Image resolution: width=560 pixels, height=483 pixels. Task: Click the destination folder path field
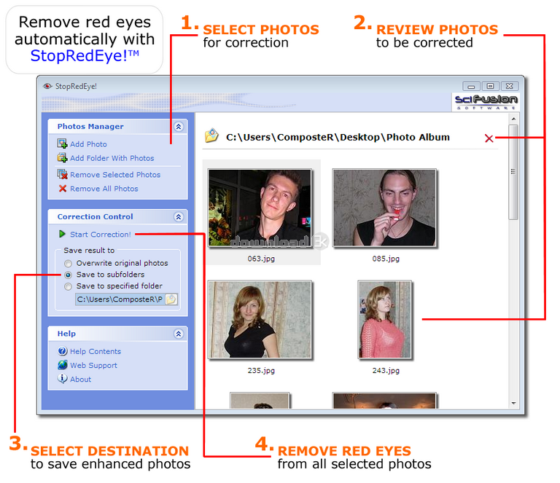point(120,299)
